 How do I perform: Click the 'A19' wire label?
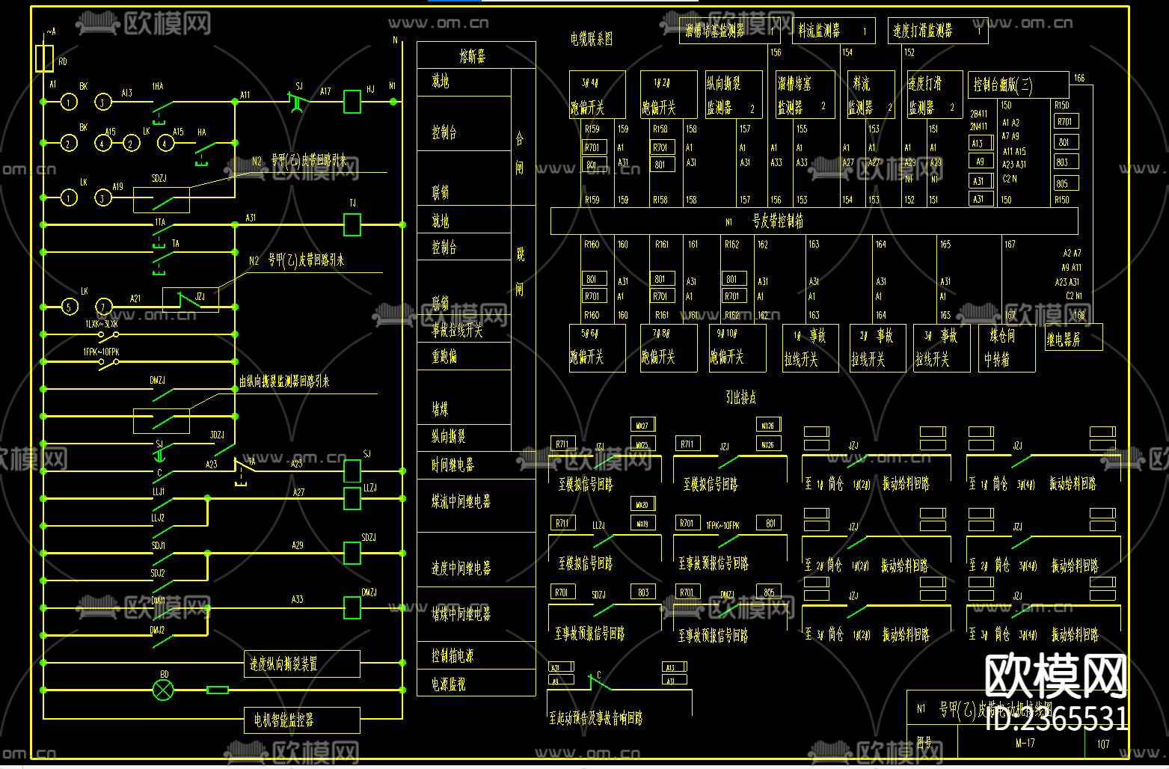118,186
